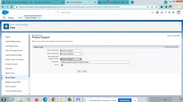This screenshot has height=102, width=183.
Task: Go back in browser history
Action: (3, 7)
